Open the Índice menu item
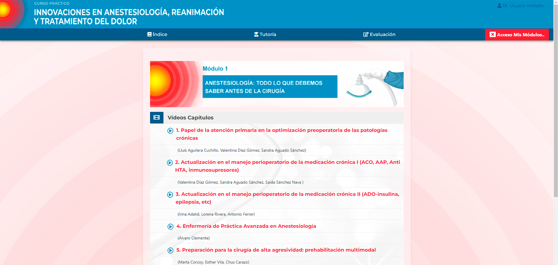This screenshot has height=265, width=558. click(x=157, y=34)
